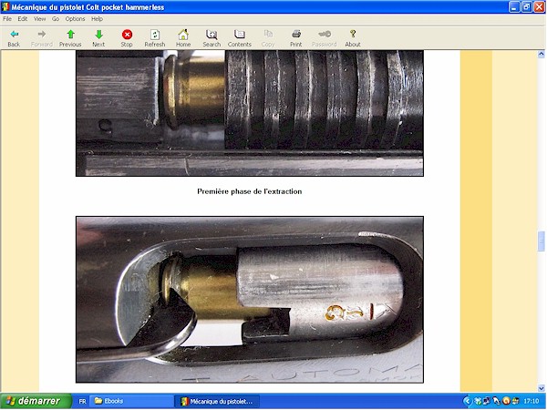Advance to the Next page

tap(98, 38)
